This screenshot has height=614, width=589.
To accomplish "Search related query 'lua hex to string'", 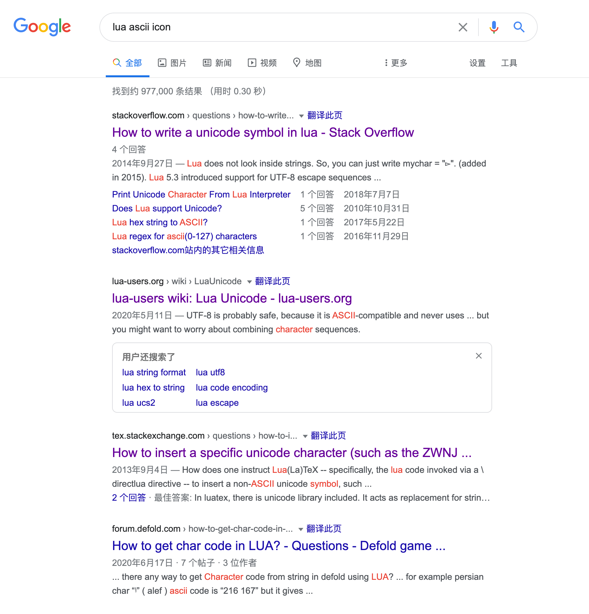I will [x=153, y=387].
